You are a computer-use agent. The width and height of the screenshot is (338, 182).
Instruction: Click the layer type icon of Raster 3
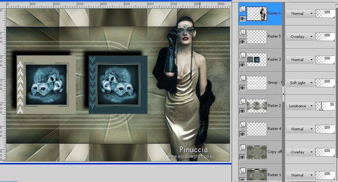pyautogui.click(x=242, y=55)
